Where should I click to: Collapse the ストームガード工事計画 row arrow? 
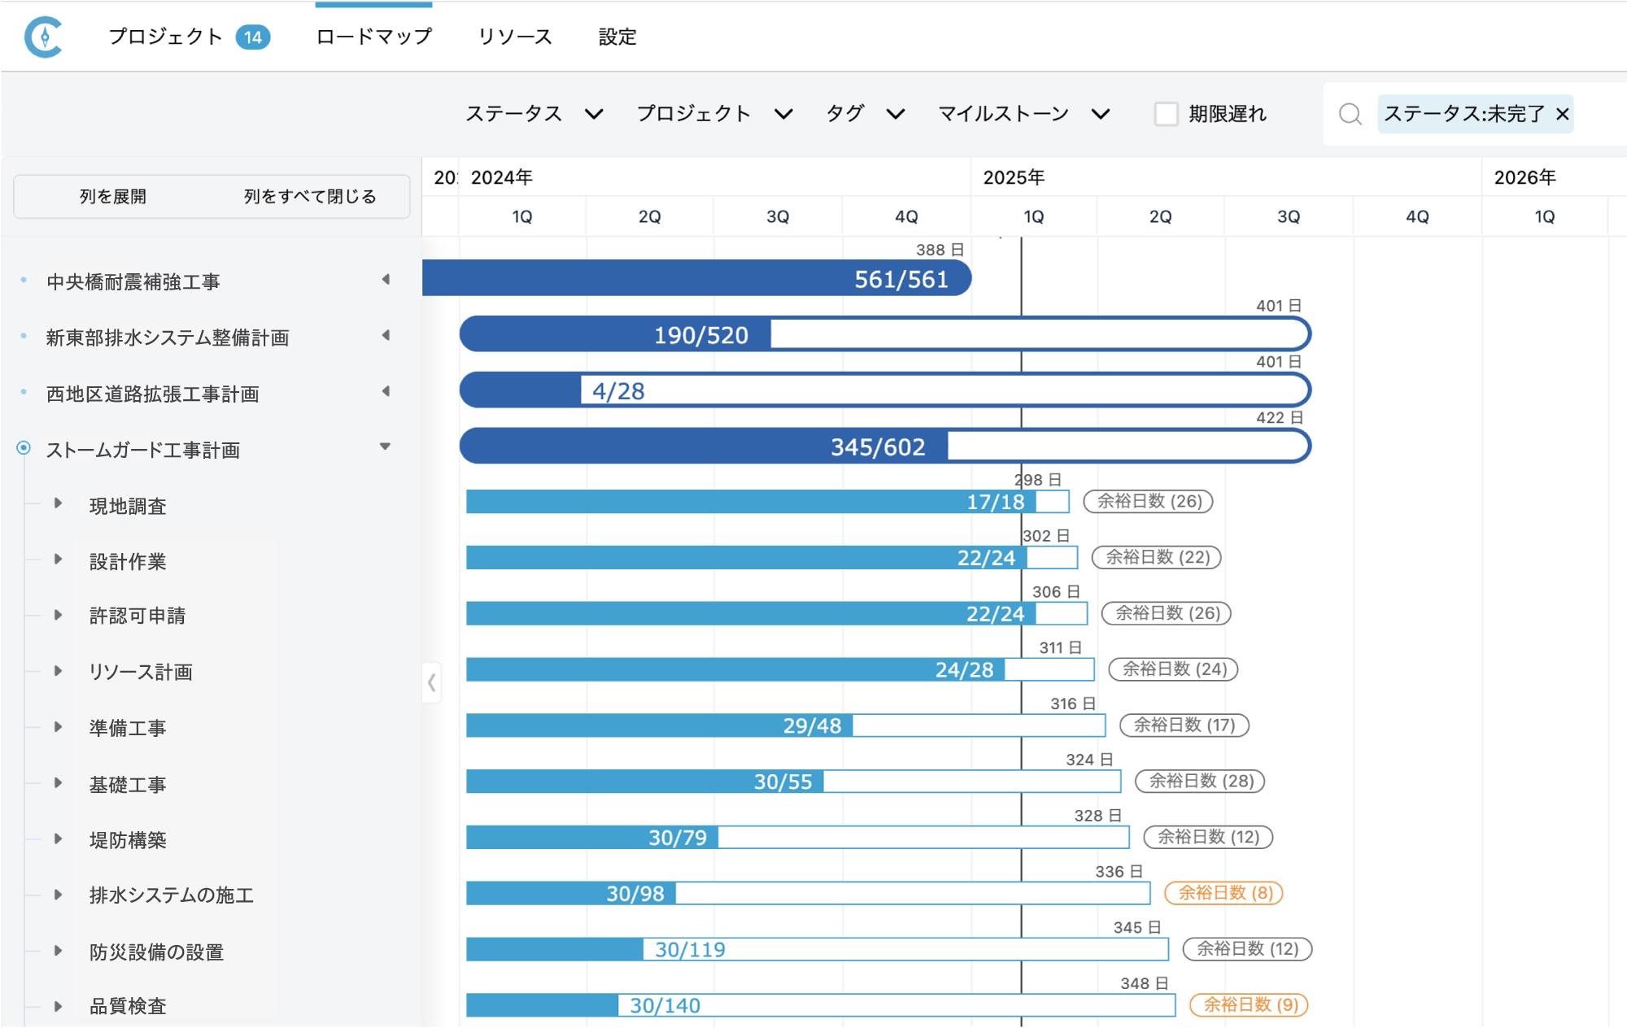point(386,446)
